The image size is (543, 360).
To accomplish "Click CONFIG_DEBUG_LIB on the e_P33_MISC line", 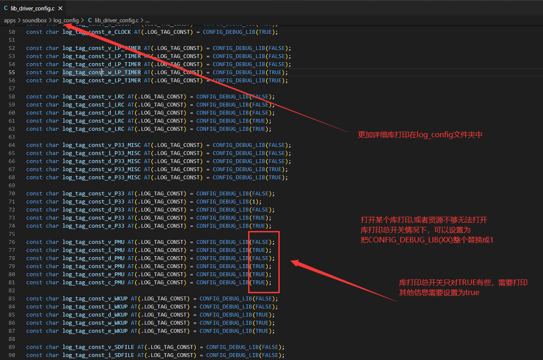I will 239,177.
